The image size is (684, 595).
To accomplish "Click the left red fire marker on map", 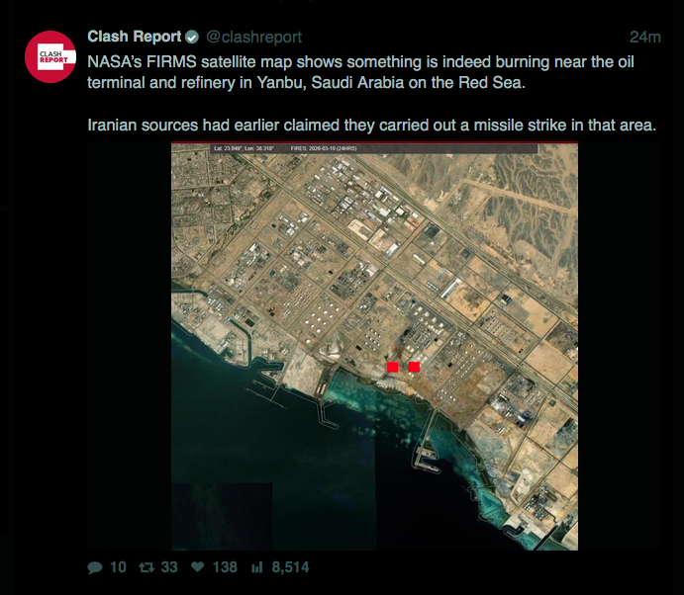I will (393, 367).
